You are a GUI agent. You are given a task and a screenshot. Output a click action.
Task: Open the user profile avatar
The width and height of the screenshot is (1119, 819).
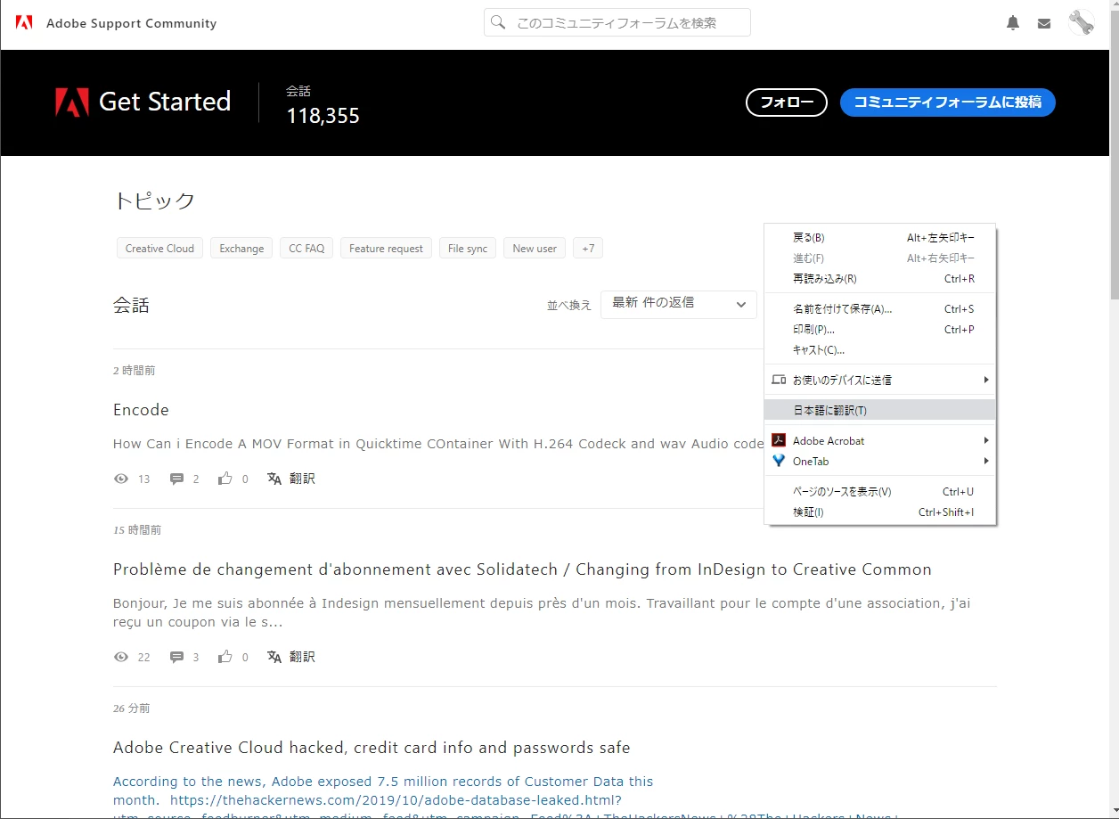pyautogui.click(x=1082, y=23)
